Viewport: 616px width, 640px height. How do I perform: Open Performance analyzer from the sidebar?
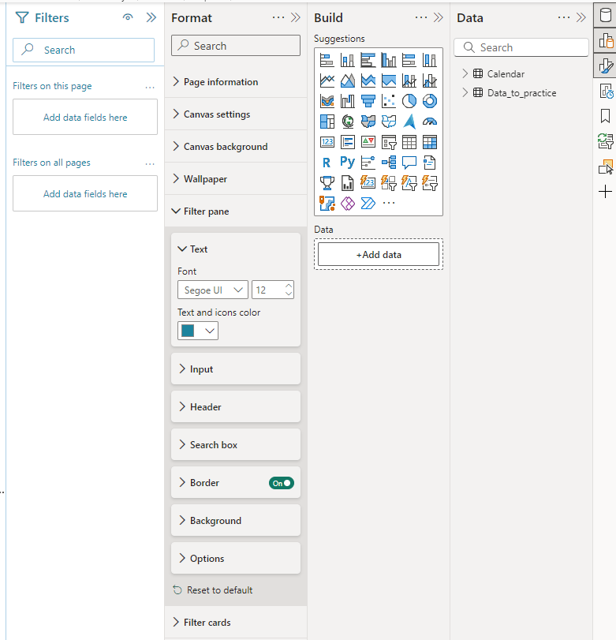click(606, 91)
